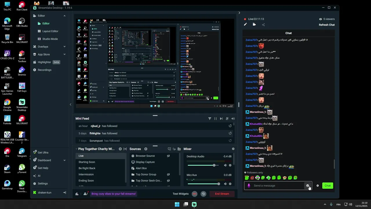Send message with green Chat button
Viewport: 371px width, 209px height.
(328, 185)
